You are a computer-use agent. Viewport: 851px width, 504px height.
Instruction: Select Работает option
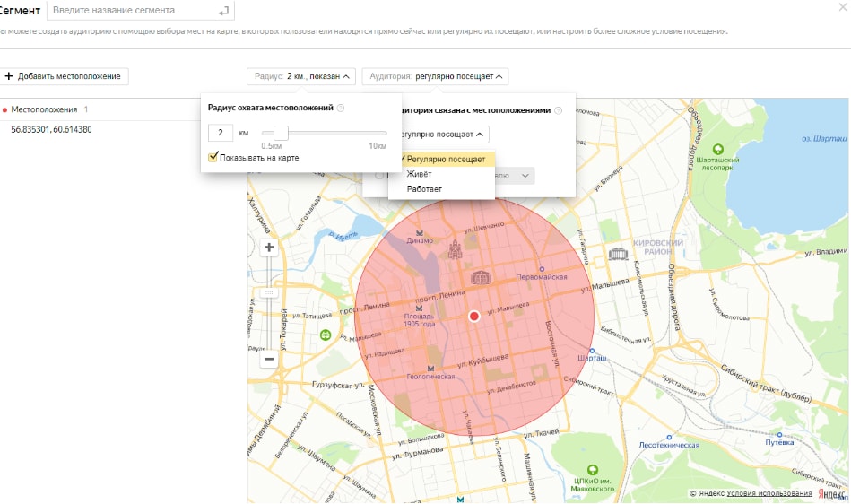[424, 188]
